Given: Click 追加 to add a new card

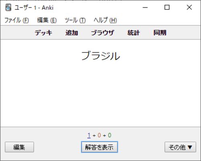Looking at the screenshot, I should (x=72, y=32).
